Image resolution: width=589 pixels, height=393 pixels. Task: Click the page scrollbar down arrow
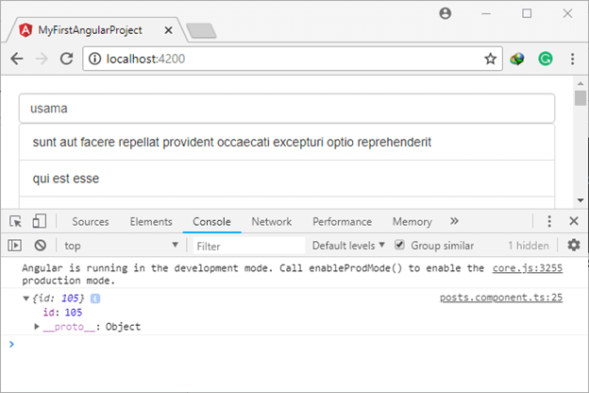tap(581, 200)
